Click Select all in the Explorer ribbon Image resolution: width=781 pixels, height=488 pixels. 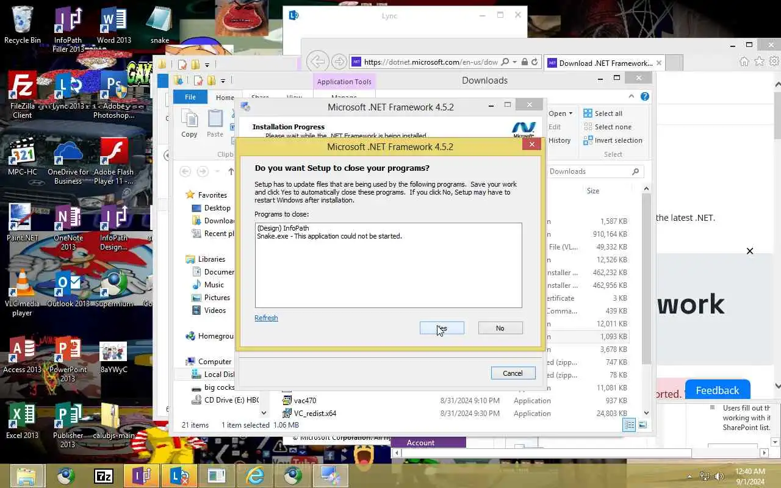point(603,113)
